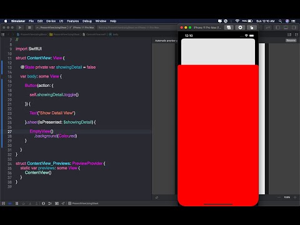Click the line number 27 in gutter

point(9,132)
